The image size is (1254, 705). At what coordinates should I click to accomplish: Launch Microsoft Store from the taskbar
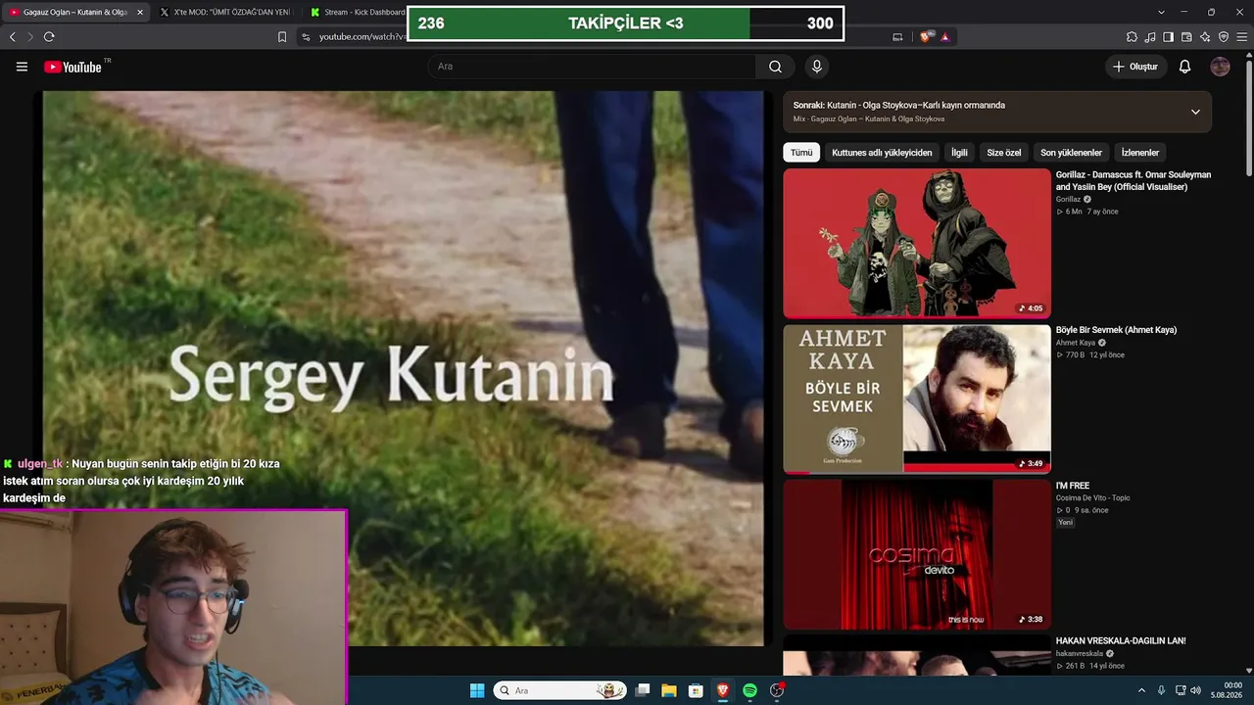tap(696, 690)
